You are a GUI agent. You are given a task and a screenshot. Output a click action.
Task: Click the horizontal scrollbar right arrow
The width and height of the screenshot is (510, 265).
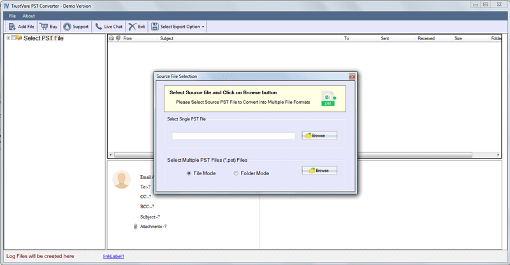(498, 155)
